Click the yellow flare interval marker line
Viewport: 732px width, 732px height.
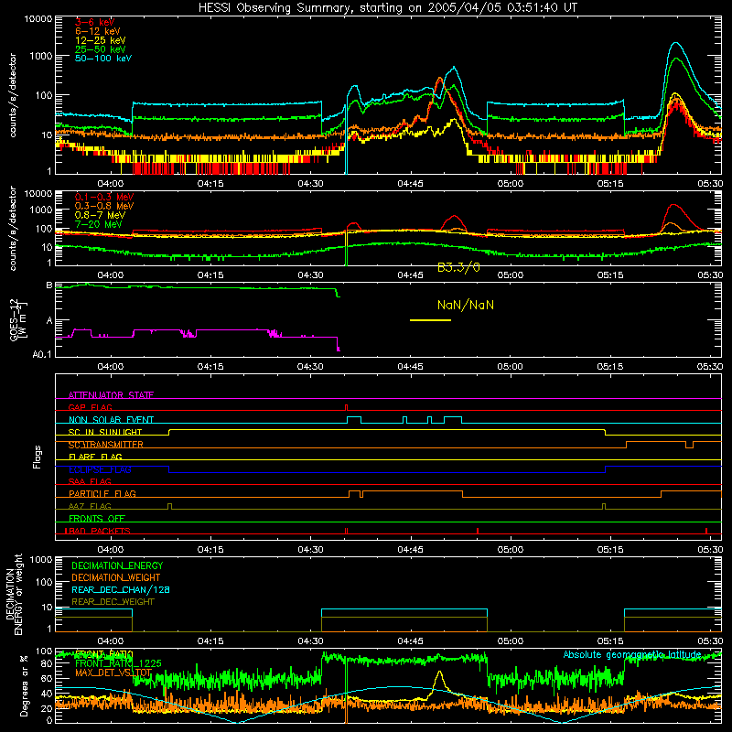click(430, 319)
